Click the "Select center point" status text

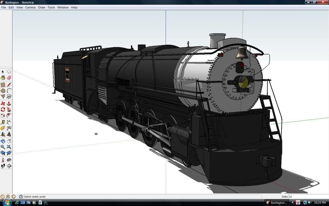pyautogui.click(x=35, y=197)
